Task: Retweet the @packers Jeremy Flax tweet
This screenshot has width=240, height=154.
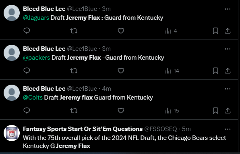Action: (x=74, y=71)
